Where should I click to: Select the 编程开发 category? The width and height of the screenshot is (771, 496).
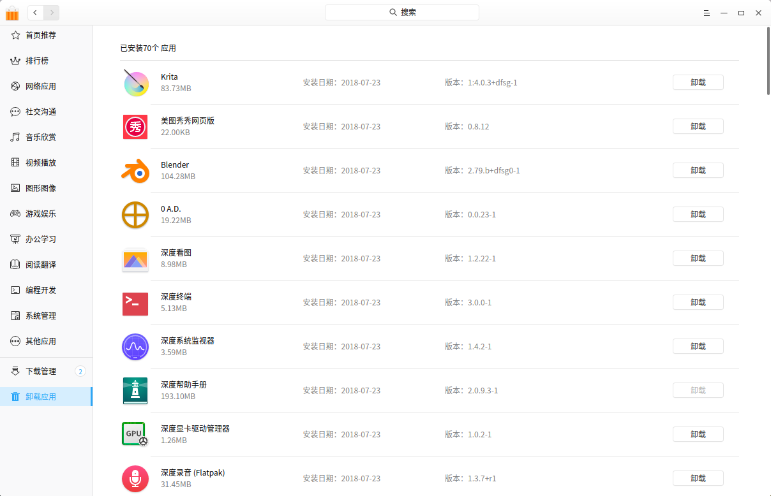click(x=46, y=290)
